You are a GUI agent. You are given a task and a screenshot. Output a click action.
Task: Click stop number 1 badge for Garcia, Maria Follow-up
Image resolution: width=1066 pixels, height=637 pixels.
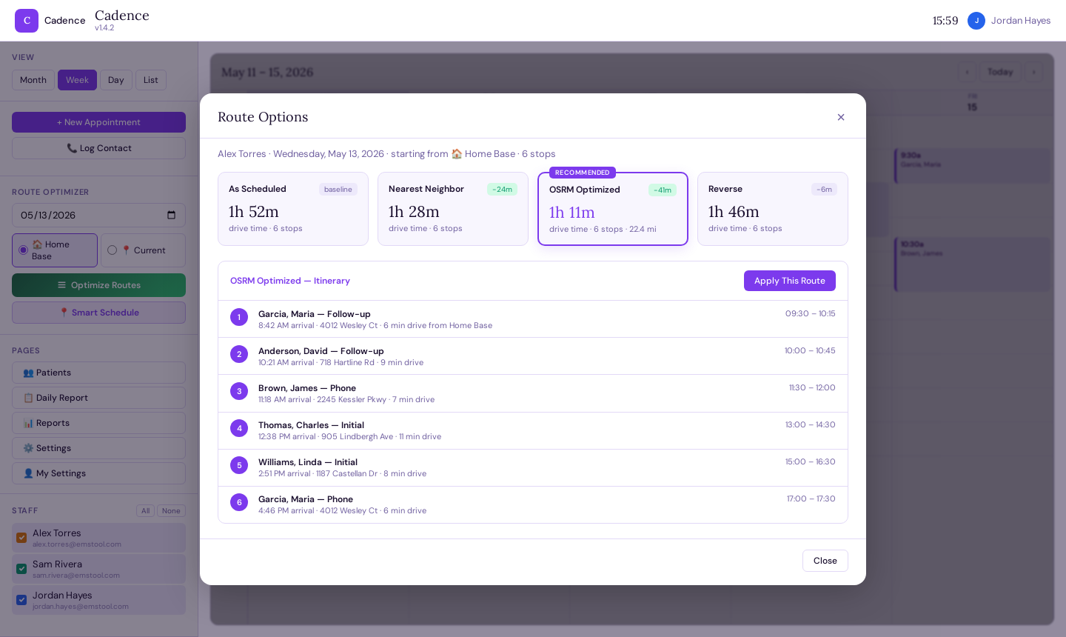pyautogui.click(x=239, y=317)
